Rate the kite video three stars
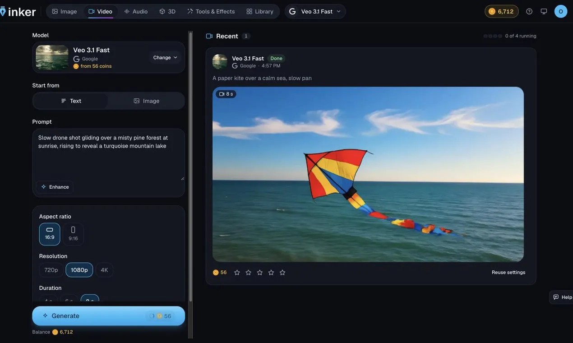 259,273
